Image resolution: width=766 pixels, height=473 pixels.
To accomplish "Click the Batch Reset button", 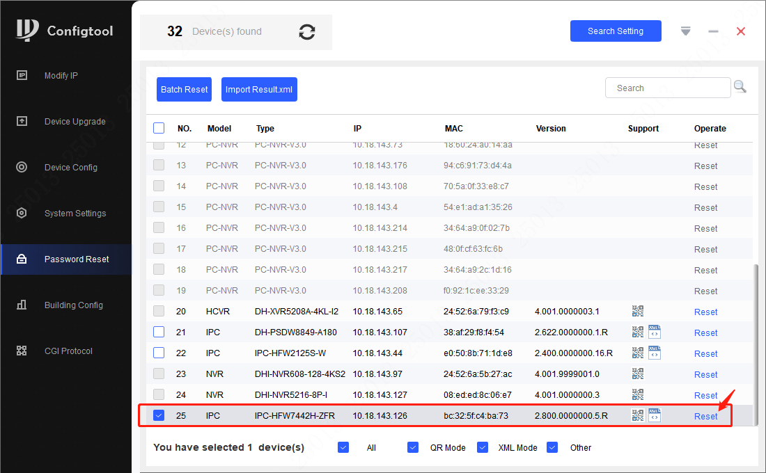I will [184, 89].
